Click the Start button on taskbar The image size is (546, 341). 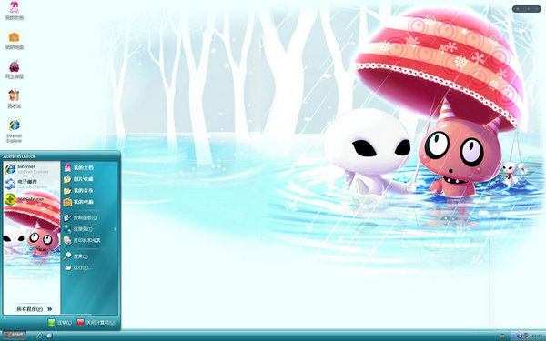[x=15, y=335]
